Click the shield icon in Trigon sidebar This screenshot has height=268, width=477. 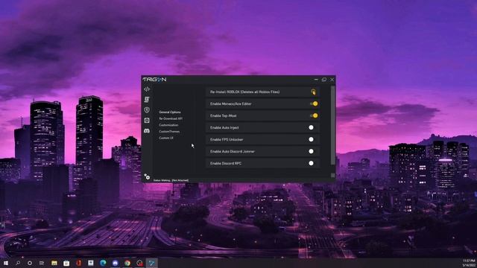(147, 109)
